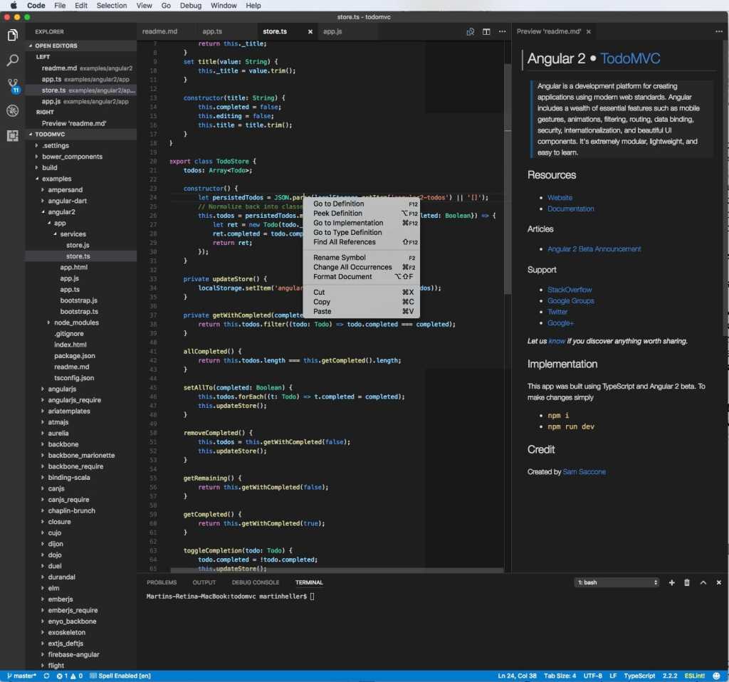Open the '1: bash' terminal dropdown
The height and width of the screenshot is (682, 729).
617,582
